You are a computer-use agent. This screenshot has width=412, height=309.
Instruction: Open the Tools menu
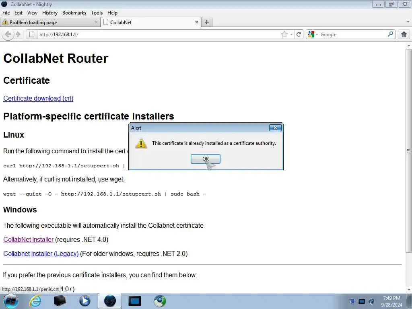(x=97, y=13)
